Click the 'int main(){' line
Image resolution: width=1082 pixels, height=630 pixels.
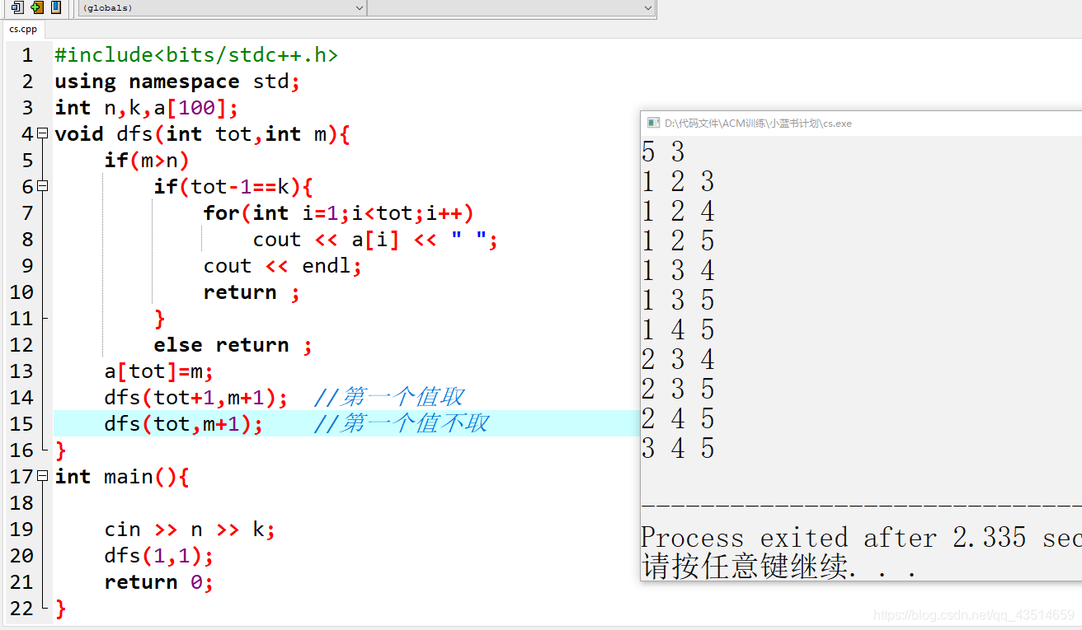tap(122, 477)
